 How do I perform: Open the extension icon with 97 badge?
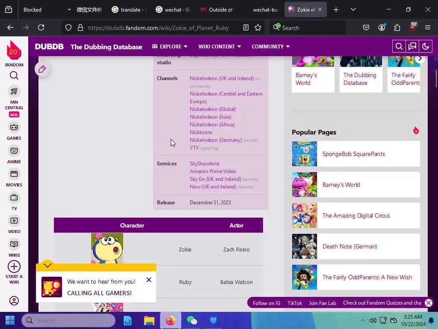(x=413, y=27)
